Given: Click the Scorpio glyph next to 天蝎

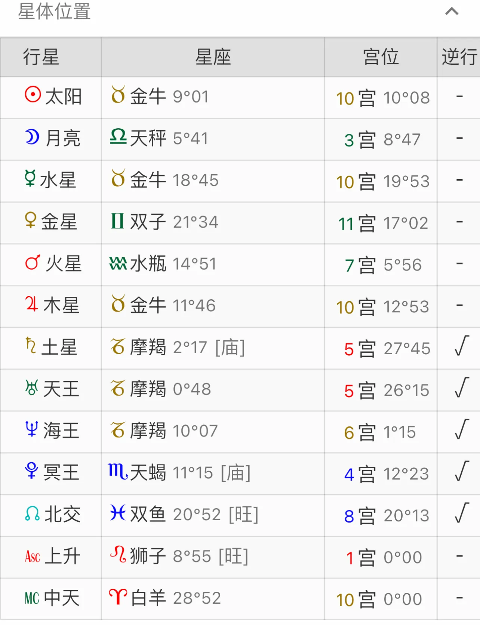Looking at the screenshot, I should pos(118,471).
